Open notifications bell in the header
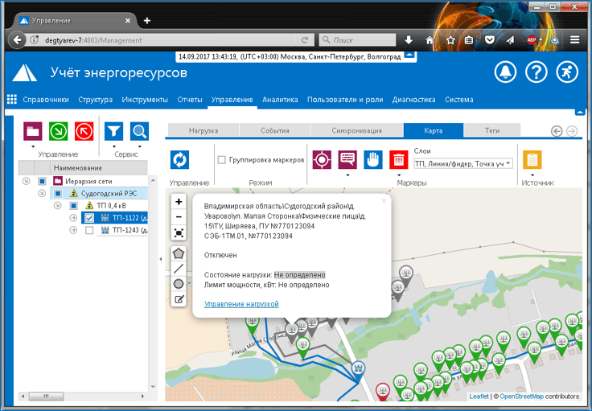The height and width of the screenshot is (411, 592). (x=505, y=72)
